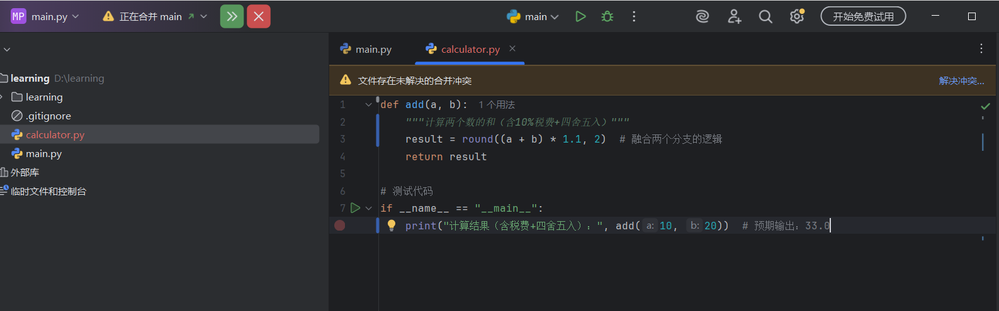Screen dimensions: 999x311
Task: Open the MP project widget main.py
Action: coord(45,17)
